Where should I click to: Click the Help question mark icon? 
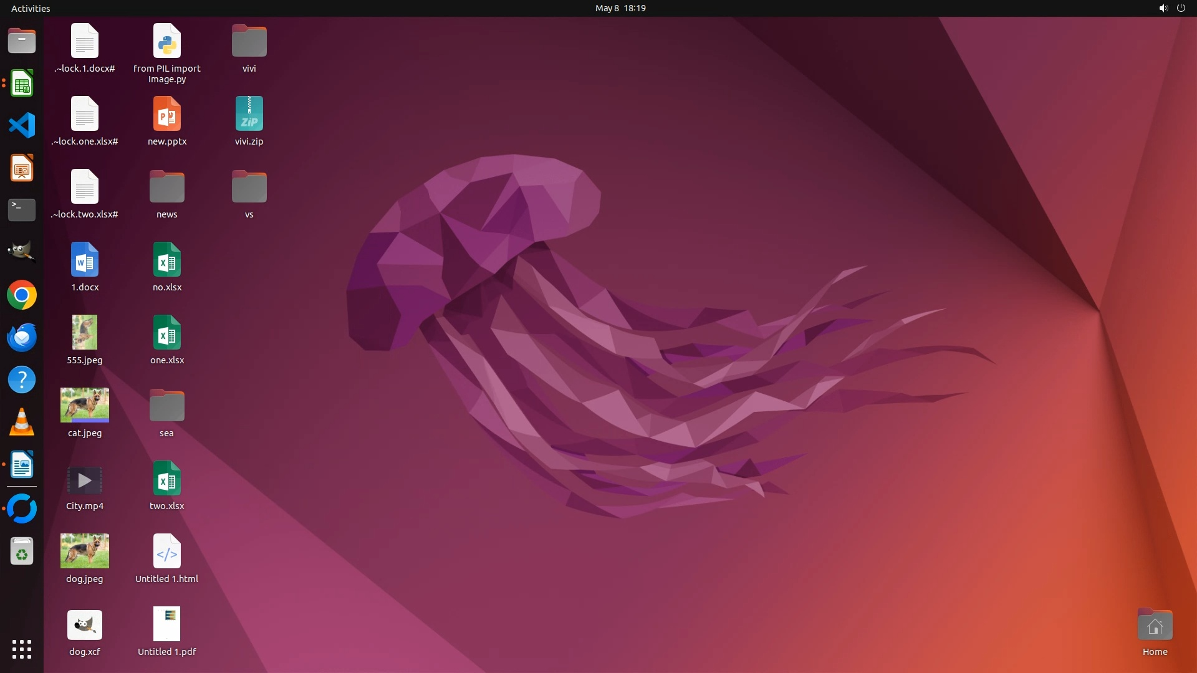[x=22, y=380]
